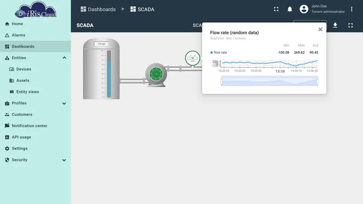
Task: Open the header three-dot menu
Action: (351, 9)
